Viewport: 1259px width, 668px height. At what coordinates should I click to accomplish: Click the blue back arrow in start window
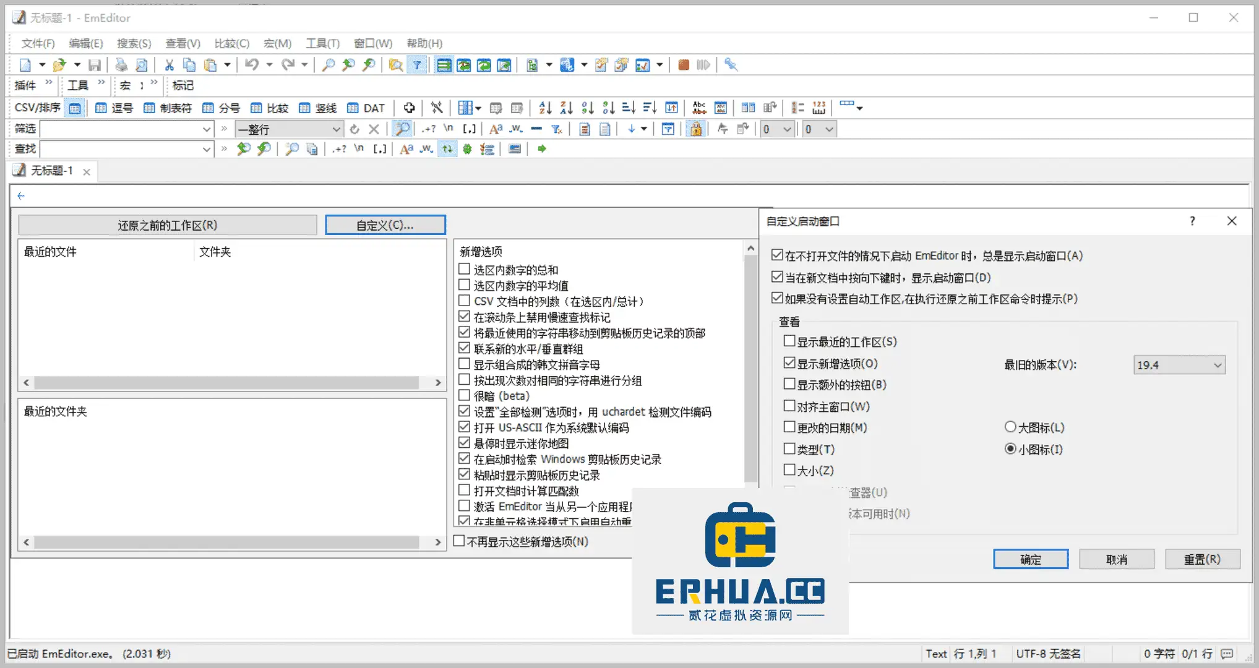point(21,196)
